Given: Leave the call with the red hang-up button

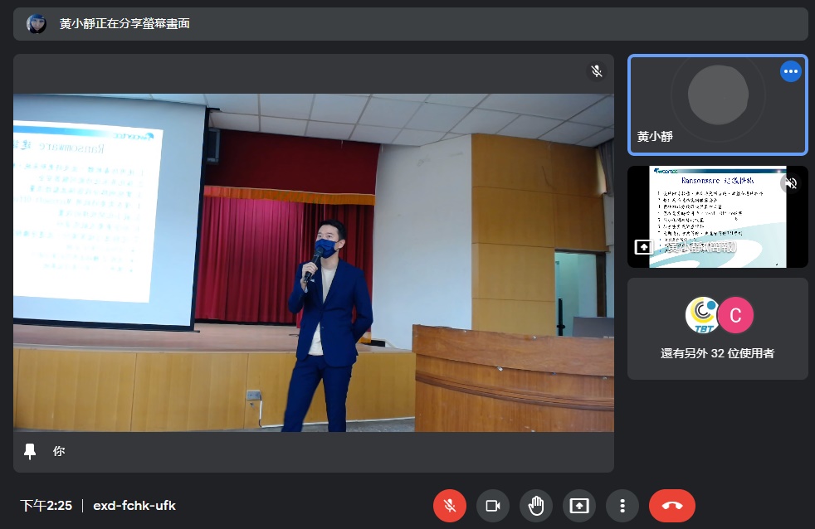Looking at the screenshot, I should click(x=671, y=506).
